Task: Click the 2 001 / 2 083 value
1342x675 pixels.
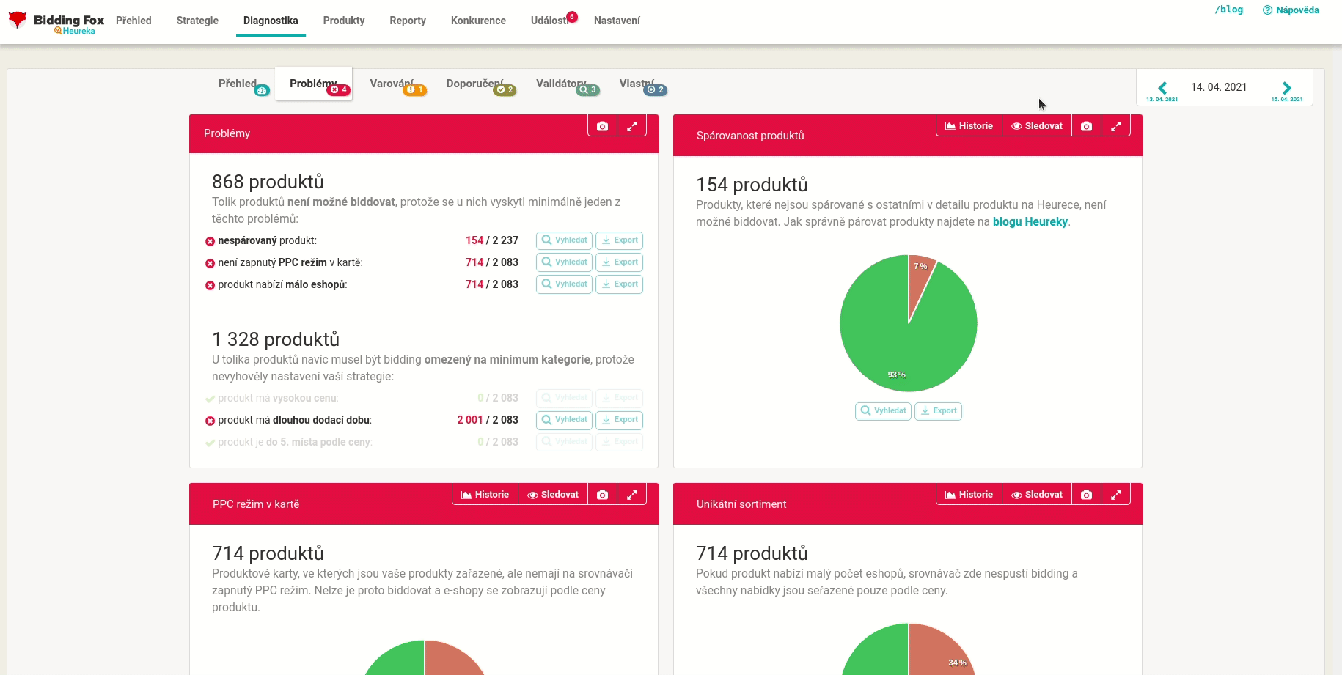Action: [x=488, y=420]
